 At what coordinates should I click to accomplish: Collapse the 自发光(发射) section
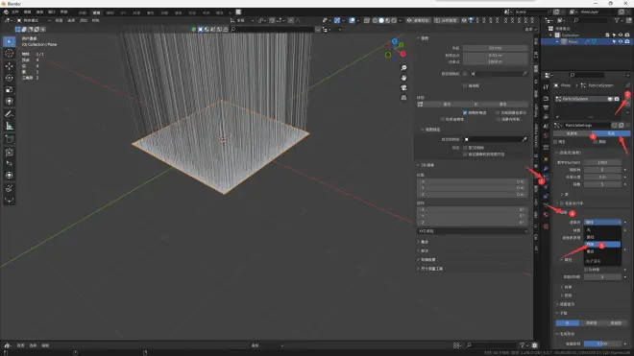569,153
